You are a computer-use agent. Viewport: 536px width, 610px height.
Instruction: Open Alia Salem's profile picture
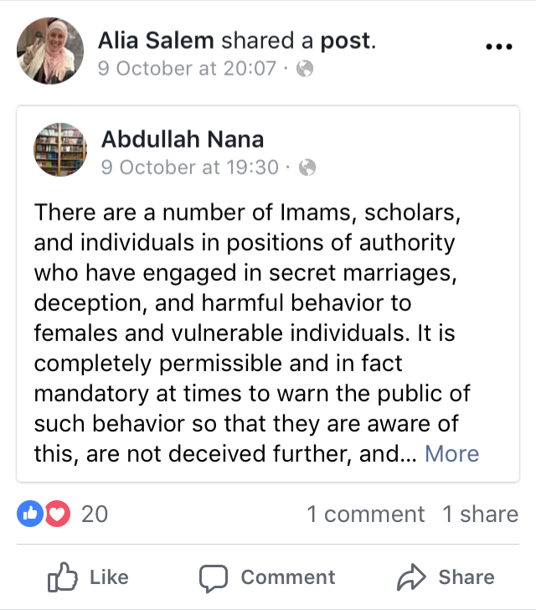tap(50, 50)
